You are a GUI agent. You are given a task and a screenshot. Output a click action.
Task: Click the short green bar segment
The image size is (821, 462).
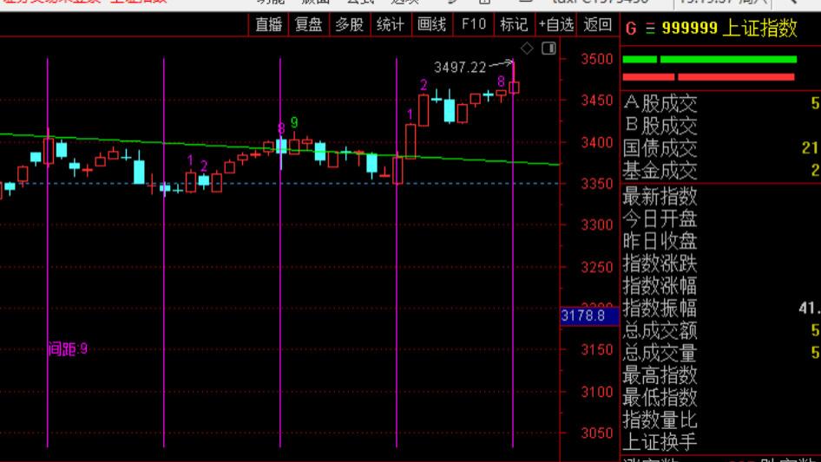(x=640, y=59)
